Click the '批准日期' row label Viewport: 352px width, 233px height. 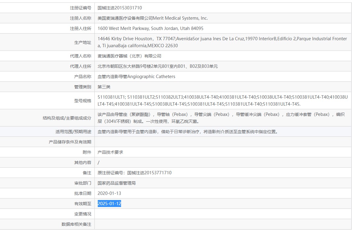[x=83, y=193]
